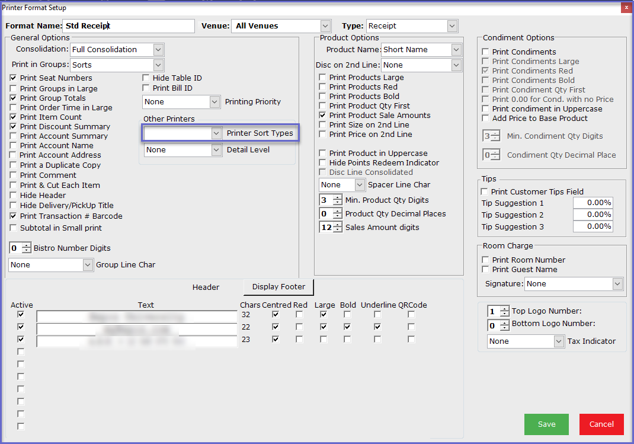This screenshot has height=444, width=634.
Task: Check Print Account Name
Action: pos(14,146)
